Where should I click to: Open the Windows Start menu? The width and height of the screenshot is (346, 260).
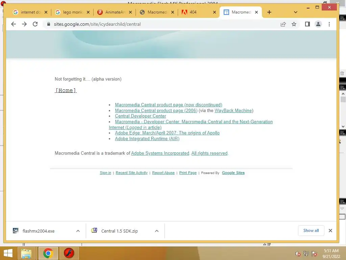[x=8, y=253]
